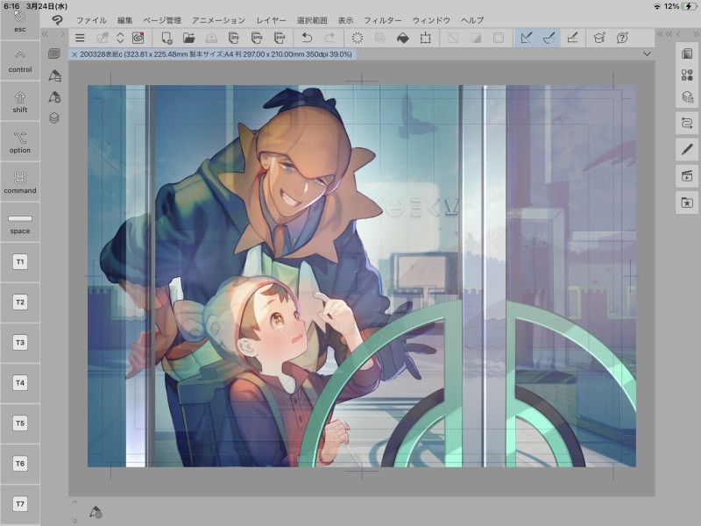Toggle the space modifier key
Viewport: 701px width, 526px height.
(20, 223)
